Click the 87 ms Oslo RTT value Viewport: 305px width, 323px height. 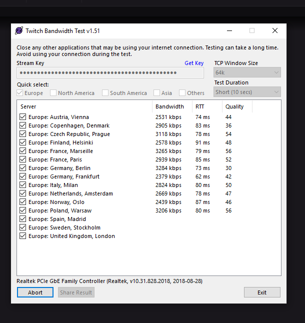[202, 202]
